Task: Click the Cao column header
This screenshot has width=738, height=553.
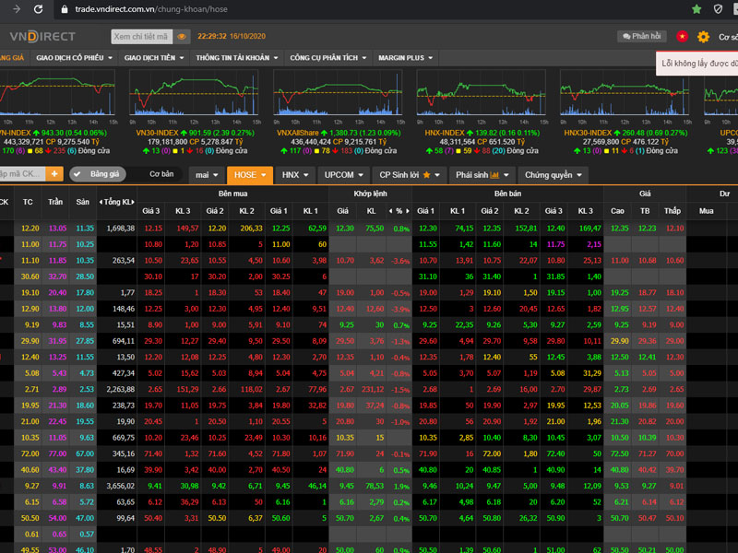Action: (617, 211)
